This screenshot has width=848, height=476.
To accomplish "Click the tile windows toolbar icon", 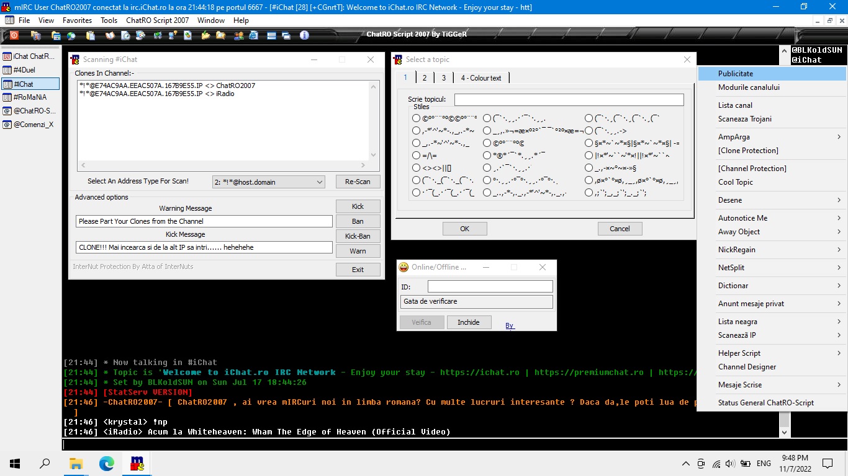I will pyautogui.click(x=271, y=35).
